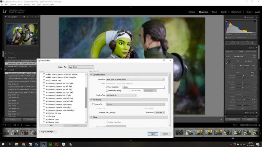
Task: Open Dreamweaver from the taskbar
Action: pyautogui.click(x=50, y=144)
